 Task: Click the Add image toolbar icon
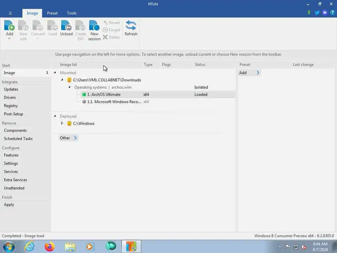pos(10,25)
